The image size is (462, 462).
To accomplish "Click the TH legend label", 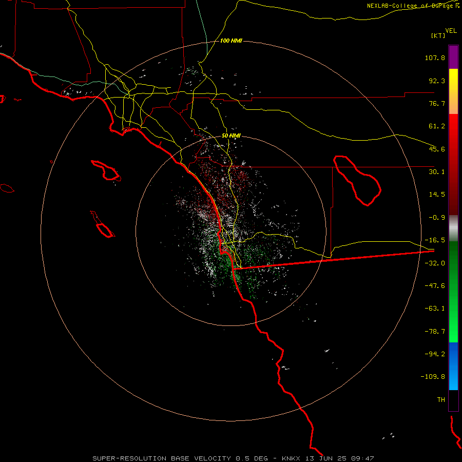I will tap(441, 400).
